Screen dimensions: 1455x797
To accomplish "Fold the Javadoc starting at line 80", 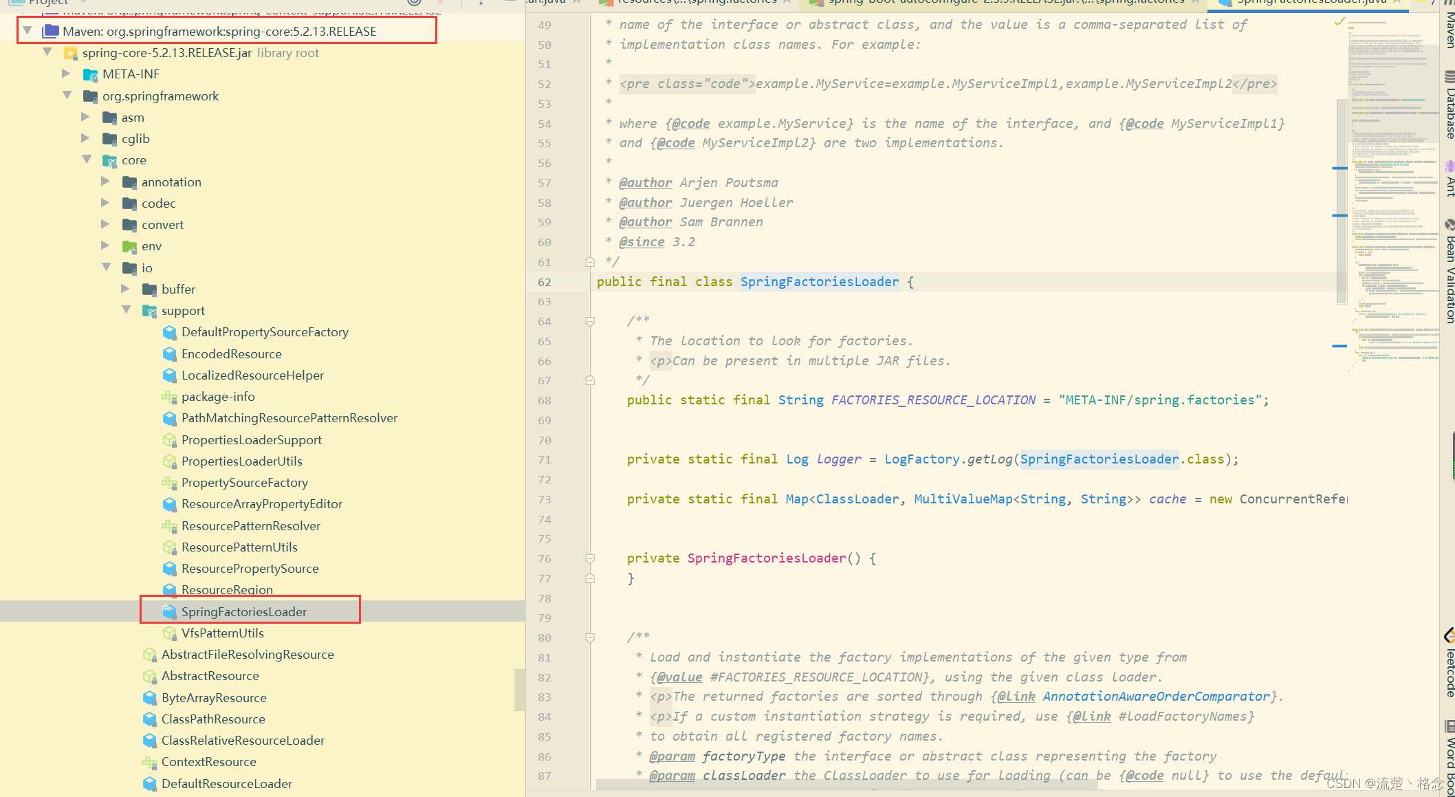I will tap(590, 637).
